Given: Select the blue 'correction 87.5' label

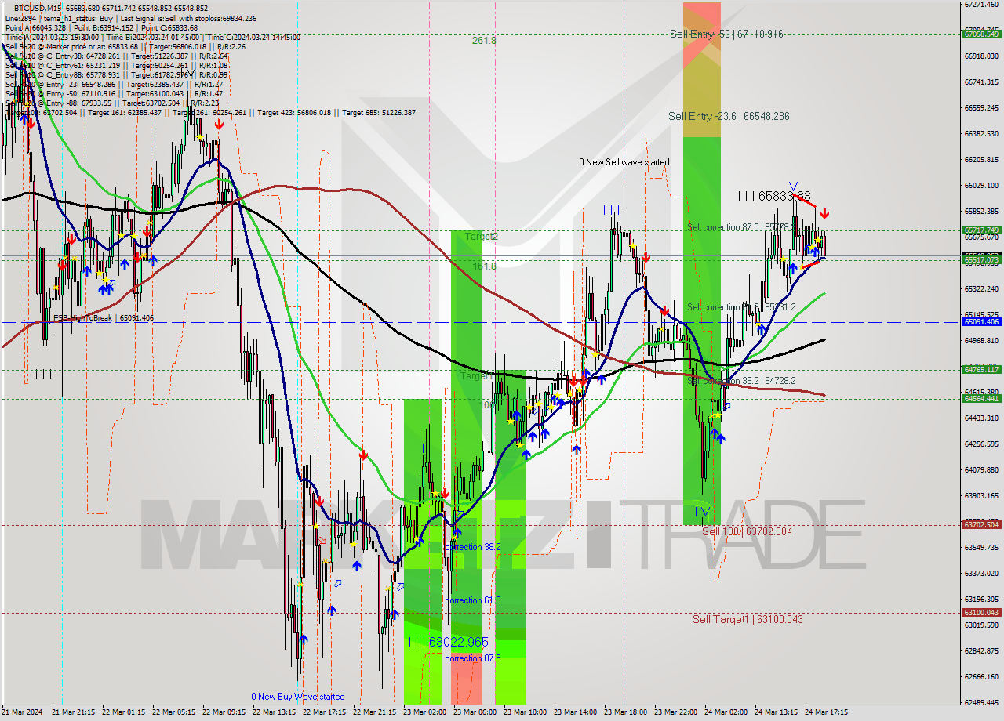Looking at the screenshot, I should 472,658.
